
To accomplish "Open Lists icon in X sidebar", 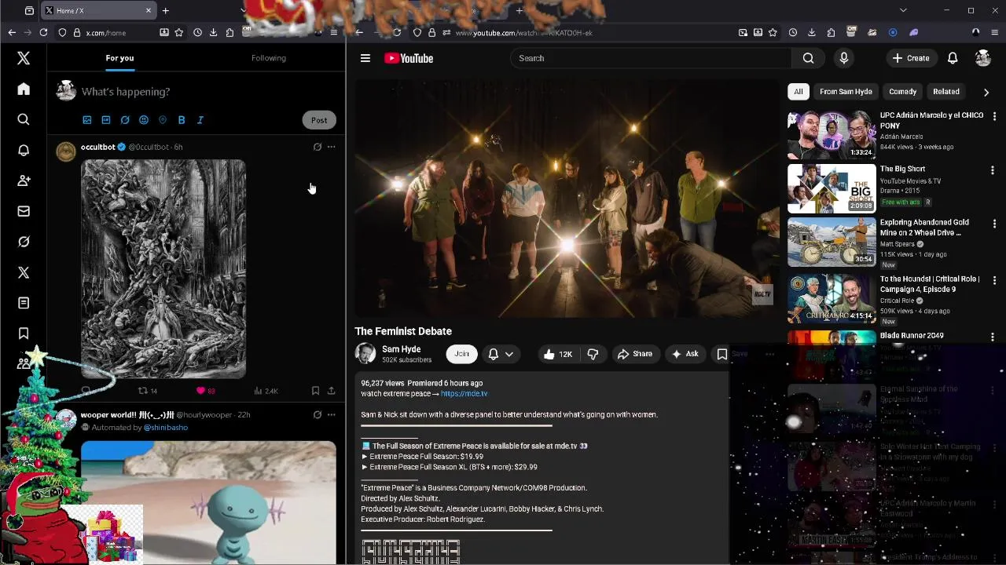I will [x=24, y=303].
